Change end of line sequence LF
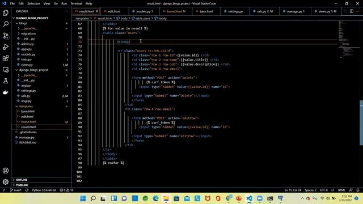 tap(332, 190)
